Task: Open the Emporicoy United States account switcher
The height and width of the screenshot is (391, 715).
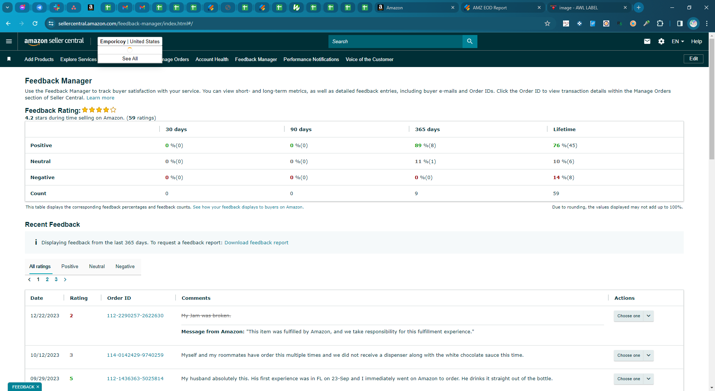Action: coord(130,41)
